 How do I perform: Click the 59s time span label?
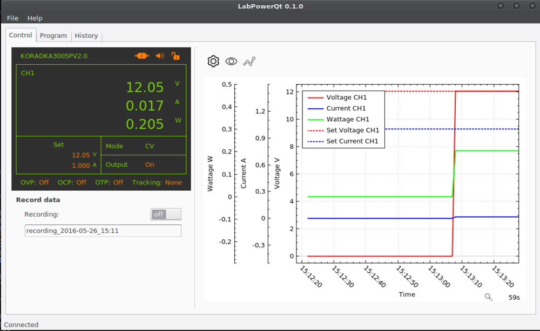514,298
